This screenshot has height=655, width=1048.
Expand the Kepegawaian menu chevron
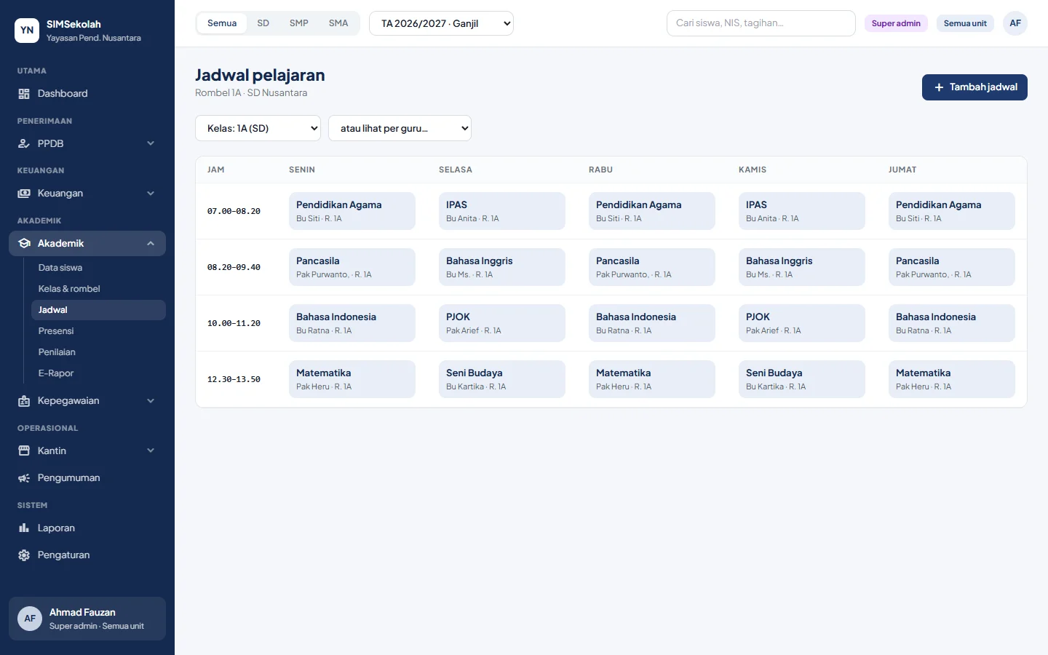[151, 401]
